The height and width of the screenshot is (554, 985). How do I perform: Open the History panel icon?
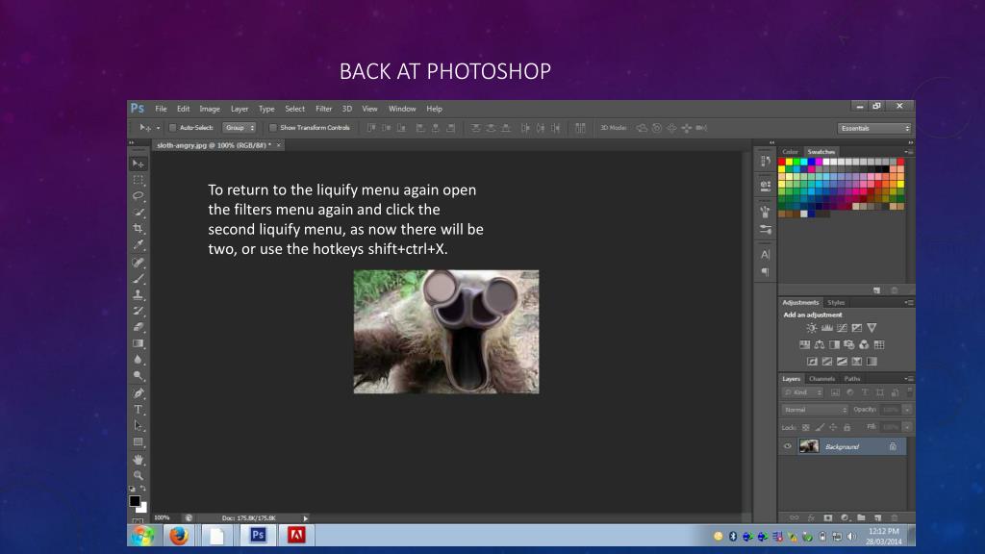click(x=765, y=162)
